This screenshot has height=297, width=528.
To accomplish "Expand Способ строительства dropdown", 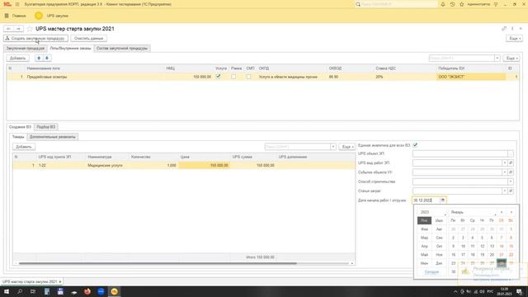I will [x=511, y=181].
